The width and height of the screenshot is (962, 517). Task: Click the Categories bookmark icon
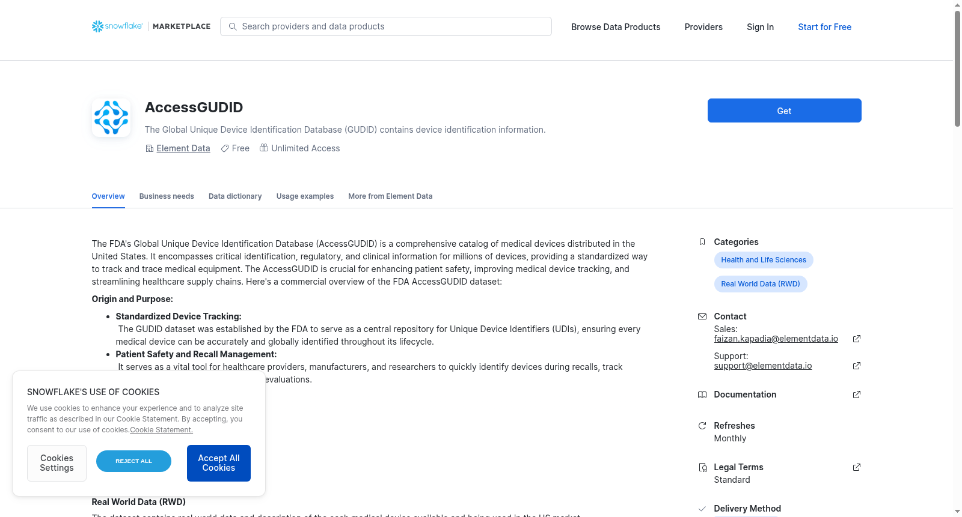[702, 242]
